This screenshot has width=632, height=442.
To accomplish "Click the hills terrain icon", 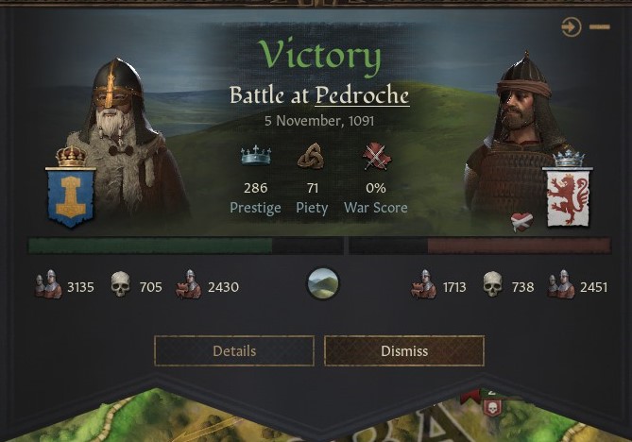I will (x=323, y=283).
